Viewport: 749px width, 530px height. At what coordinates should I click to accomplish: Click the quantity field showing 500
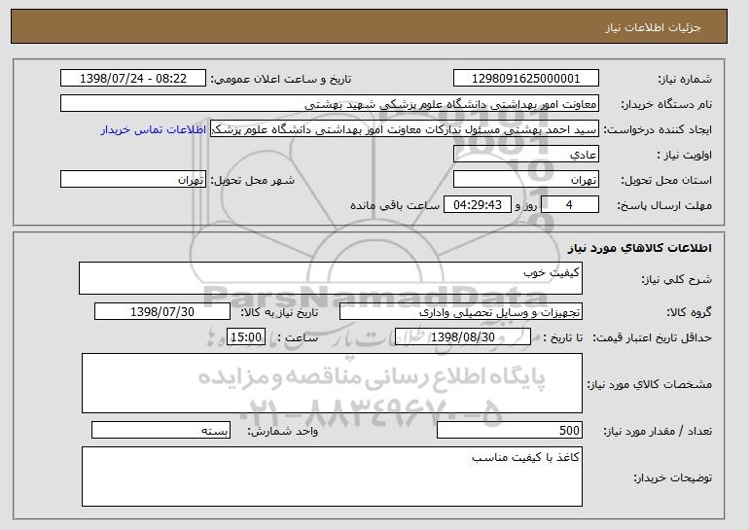[510, 430]
